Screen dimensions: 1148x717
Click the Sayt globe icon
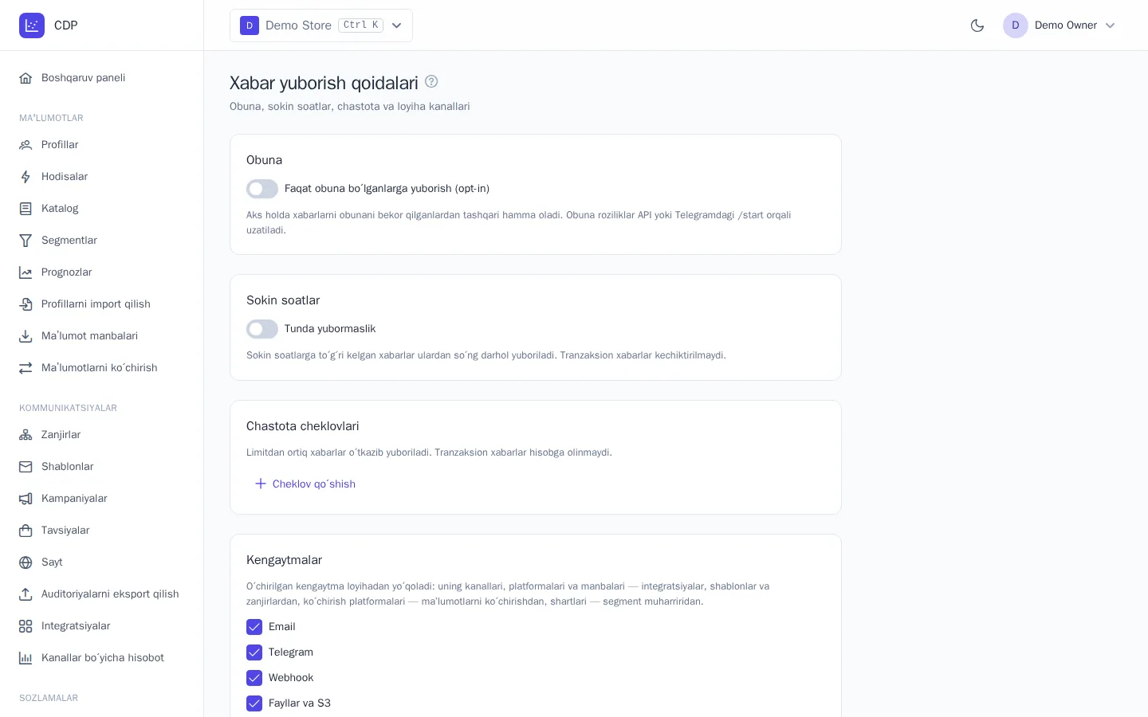[26, 562]
